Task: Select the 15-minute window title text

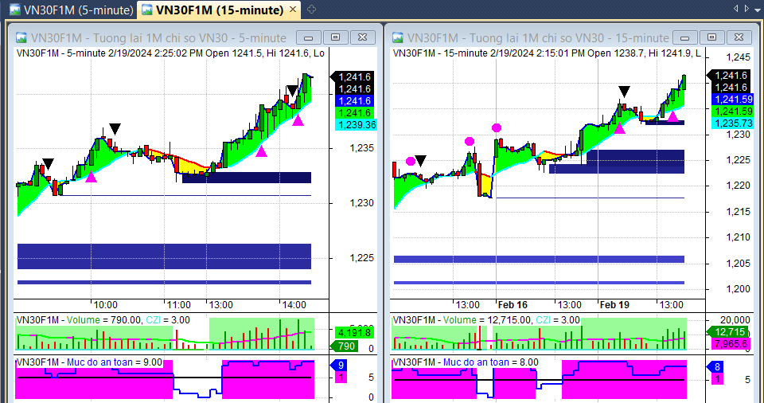Action: pos(538,38)
